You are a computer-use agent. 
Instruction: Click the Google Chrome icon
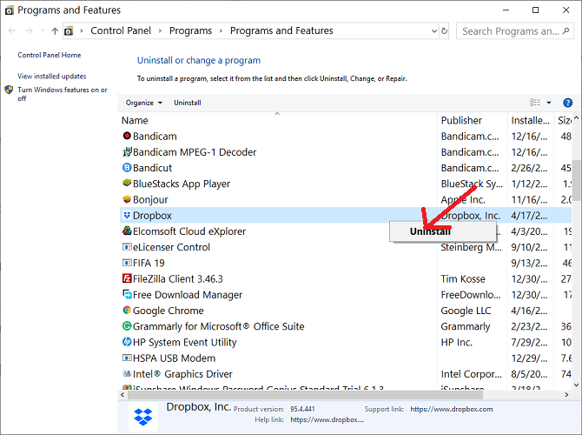point(127,310)
